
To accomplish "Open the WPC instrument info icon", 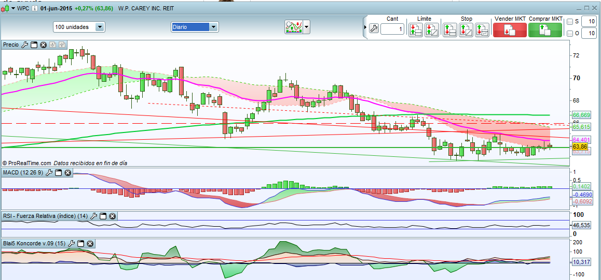I will click(34, 8).
